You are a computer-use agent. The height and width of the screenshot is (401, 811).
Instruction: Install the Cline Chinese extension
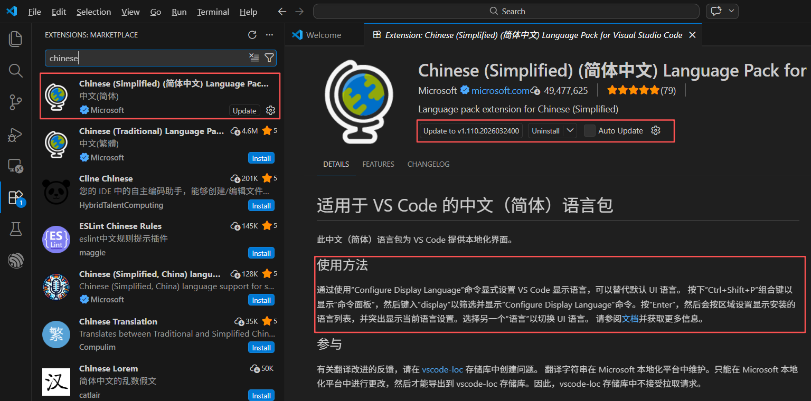[x=261, y=206]
